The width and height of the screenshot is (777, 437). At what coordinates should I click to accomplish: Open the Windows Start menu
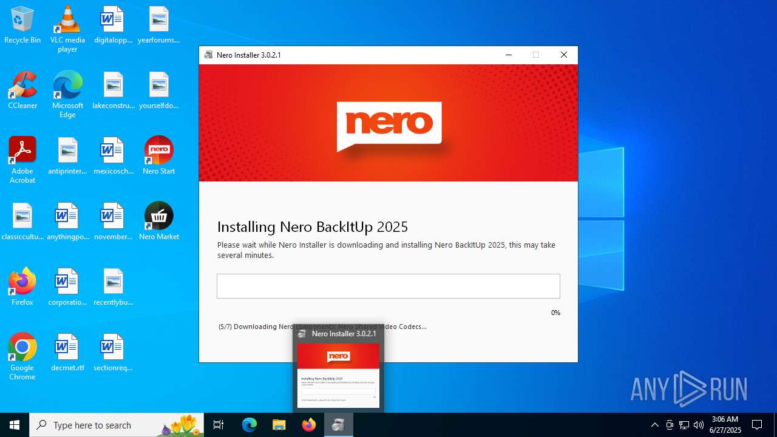point(15,425)
